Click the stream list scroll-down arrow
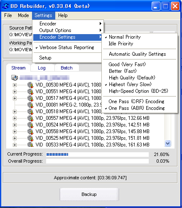182x208 pixels. pyautogui.click(x=167, y=143)
